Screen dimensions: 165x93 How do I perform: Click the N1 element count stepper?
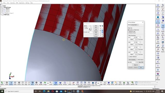coord(136,37)
